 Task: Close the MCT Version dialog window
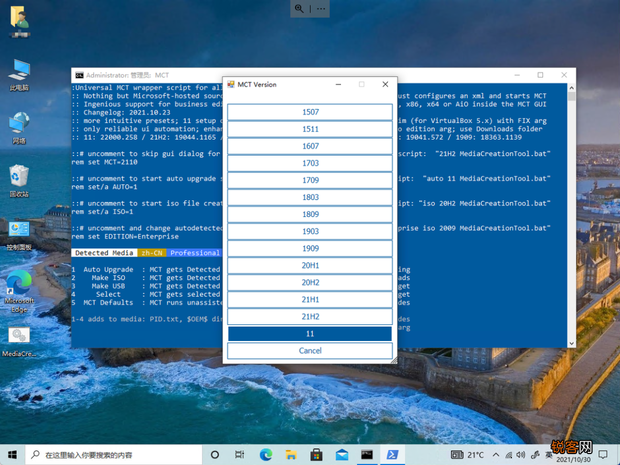(x=385, y=84)
